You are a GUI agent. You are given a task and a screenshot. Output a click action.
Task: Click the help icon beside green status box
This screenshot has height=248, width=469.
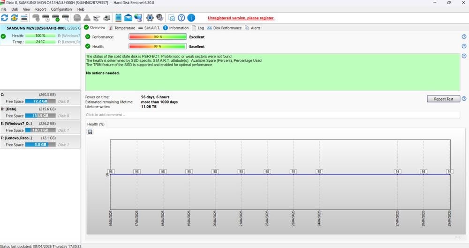464,56
